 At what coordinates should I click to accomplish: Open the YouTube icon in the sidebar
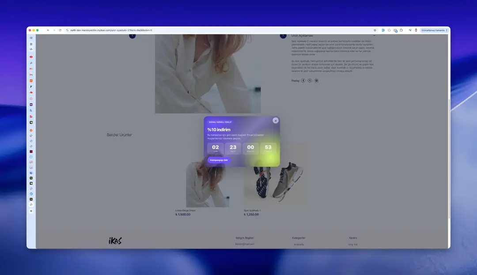pos(31,57)
